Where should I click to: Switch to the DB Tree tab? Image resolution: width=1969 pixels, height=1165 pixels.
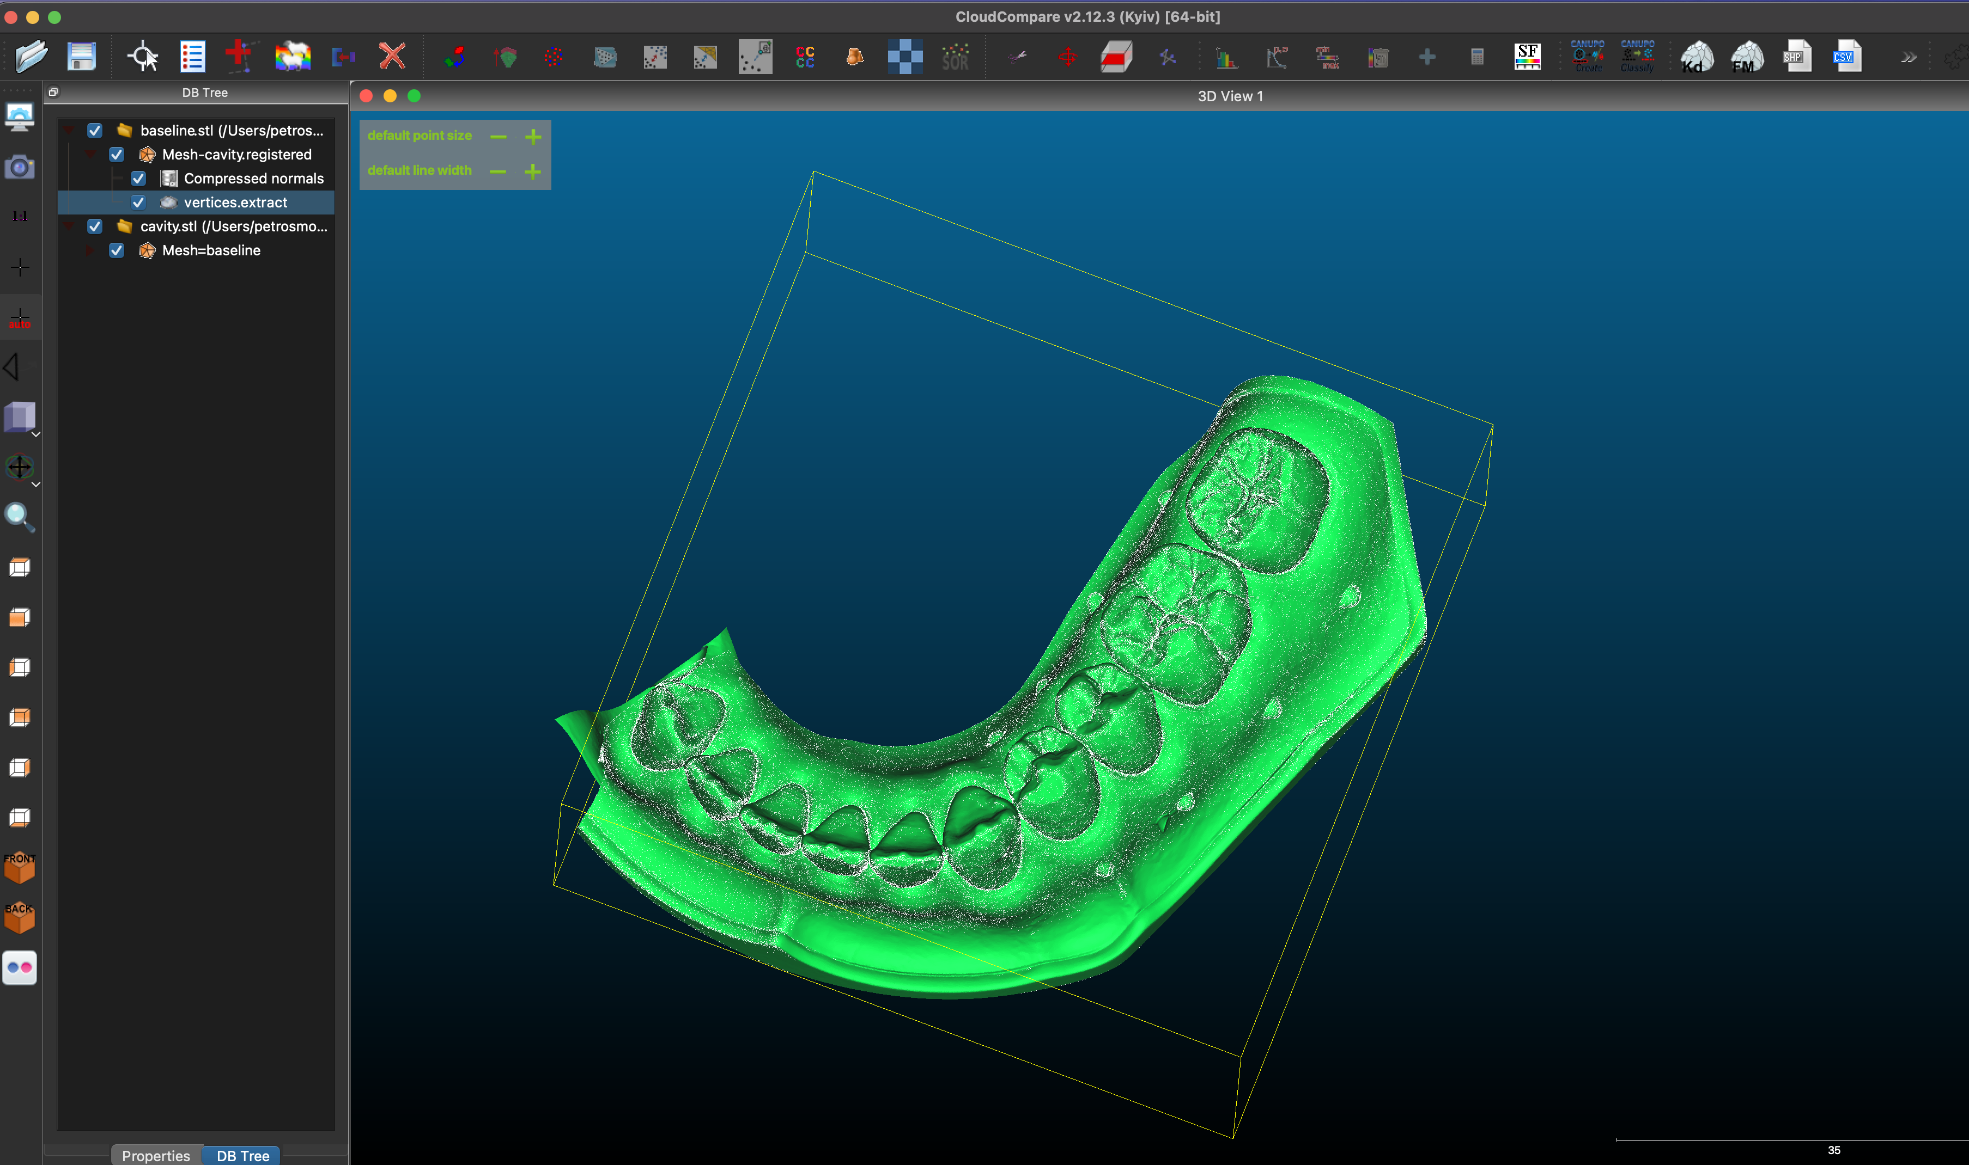click(242, 1155)
